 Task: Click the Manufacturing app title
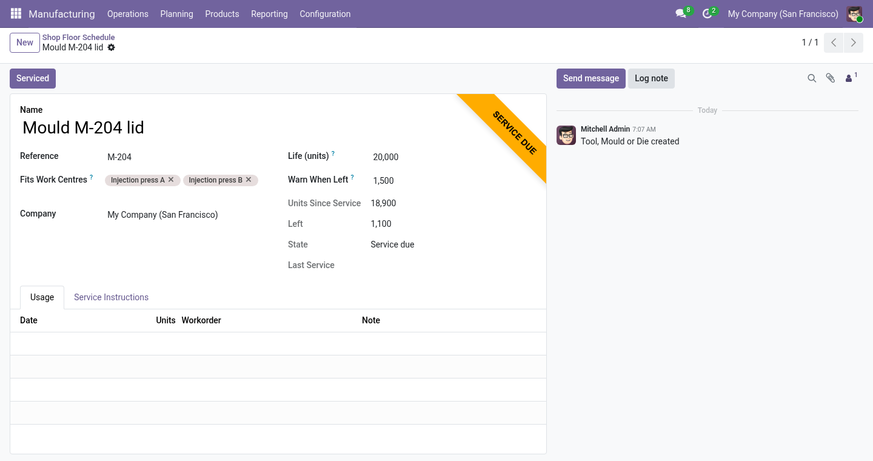point(62,14)
